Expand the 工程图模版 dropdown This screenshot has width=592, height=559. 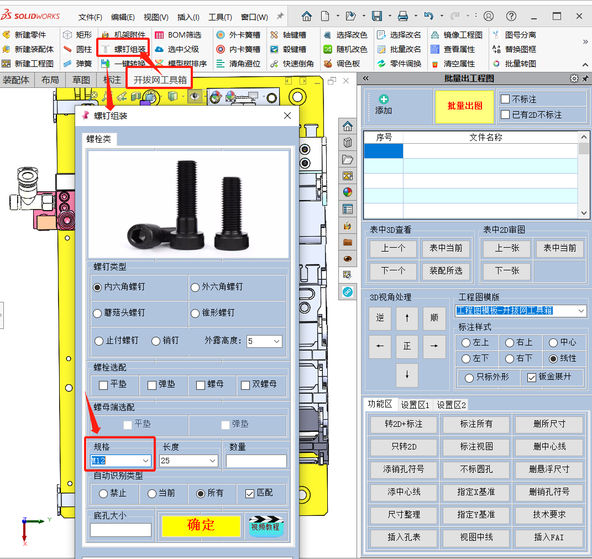(x=581, y=311)
